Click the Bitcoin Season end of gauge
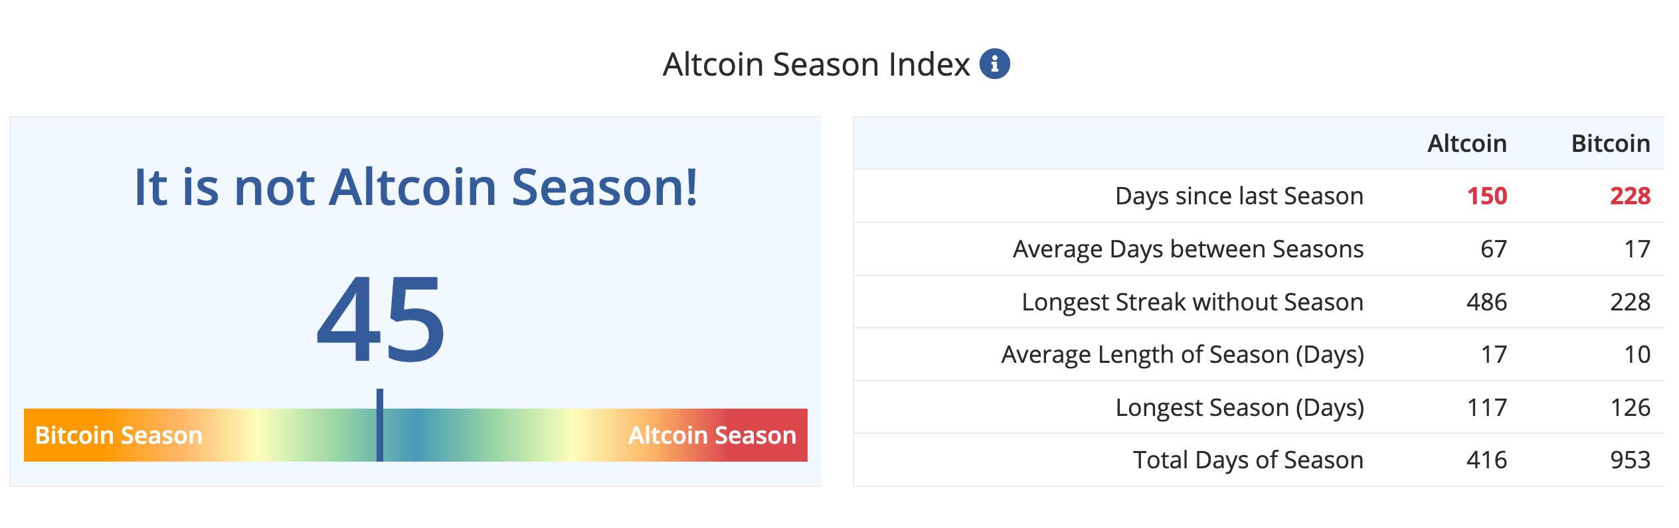Screen dimensions: 1679x528 tap(119, 435)
